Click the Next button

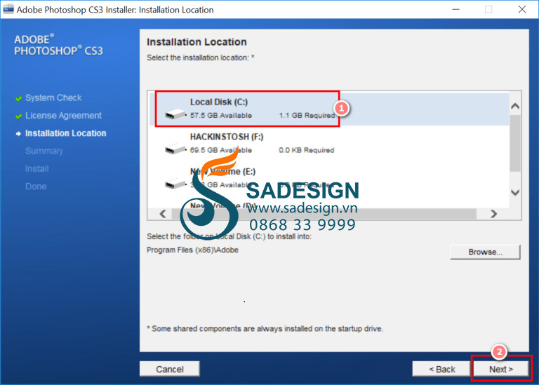click(501, 369)
